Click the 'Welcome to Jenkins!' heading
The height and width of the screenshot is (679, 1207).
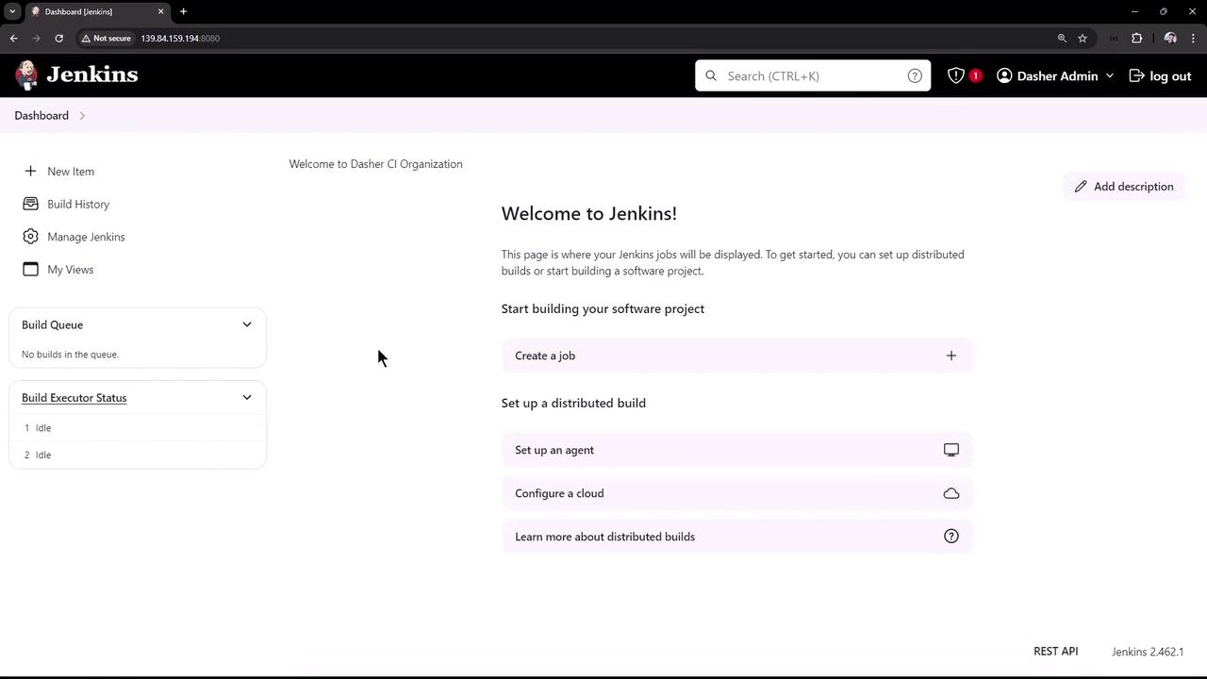pyautogui.click(x=589, y=213)
